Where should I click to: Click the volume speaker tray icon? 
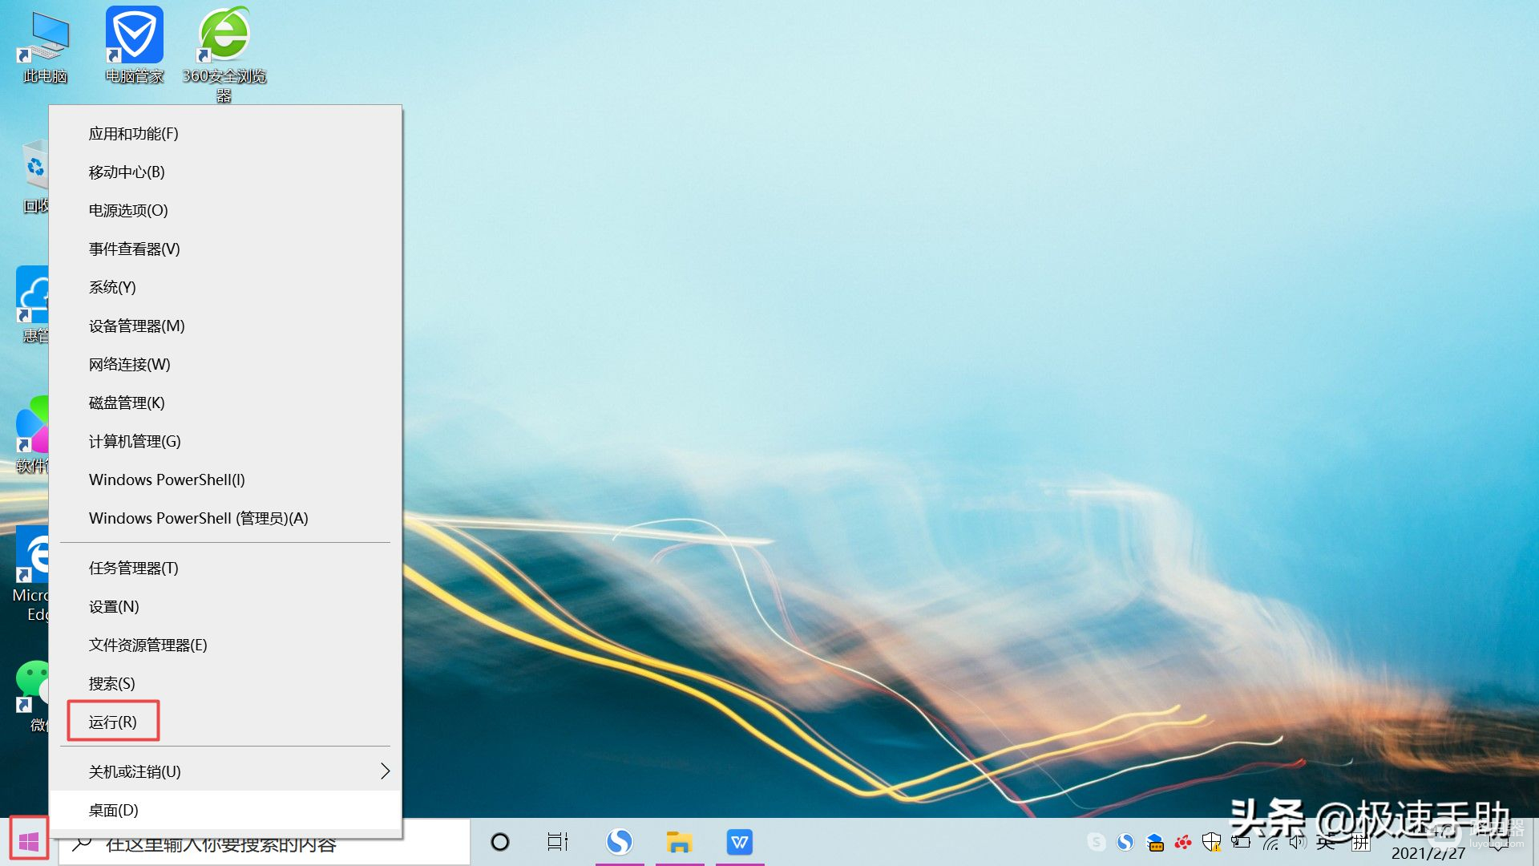coord(1297,841)
